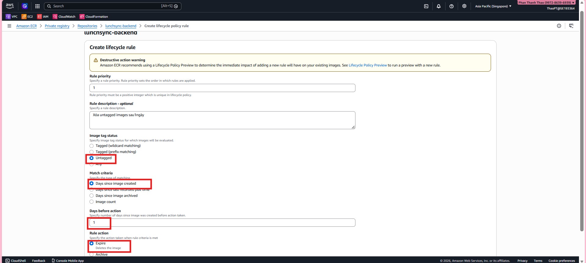Click the AWS logo home icon
The width and height of the screenshot is (586, 263).
[x=10, y=6]
